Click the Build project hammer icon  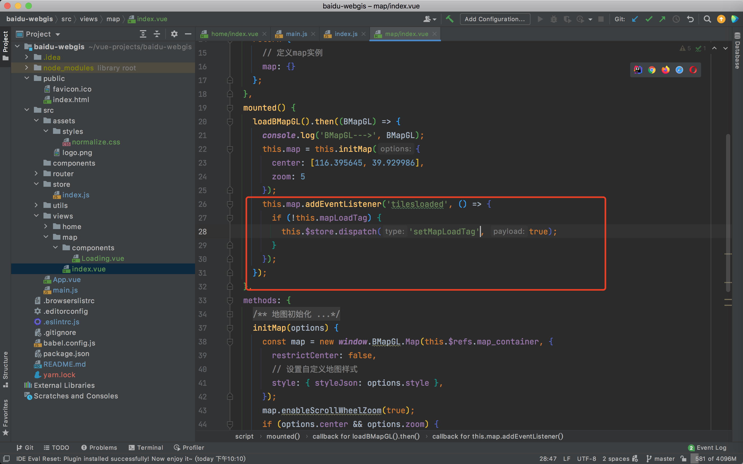(449, 19)
